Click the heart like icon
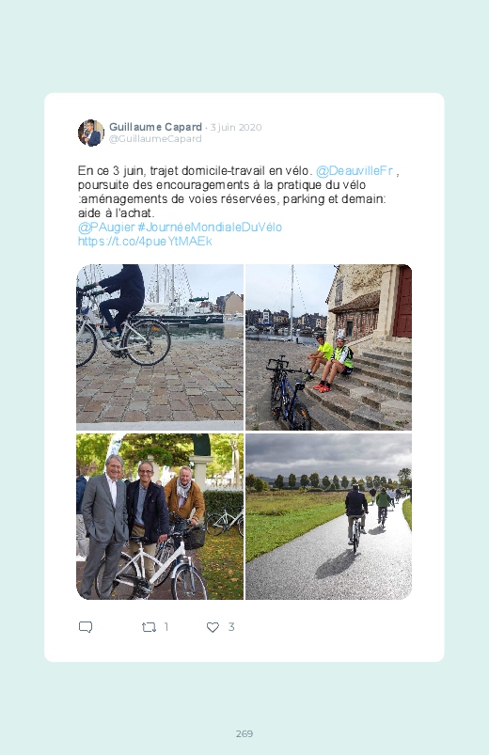The height and width of the screenshot is (755, 489). (x=213, y=627)
